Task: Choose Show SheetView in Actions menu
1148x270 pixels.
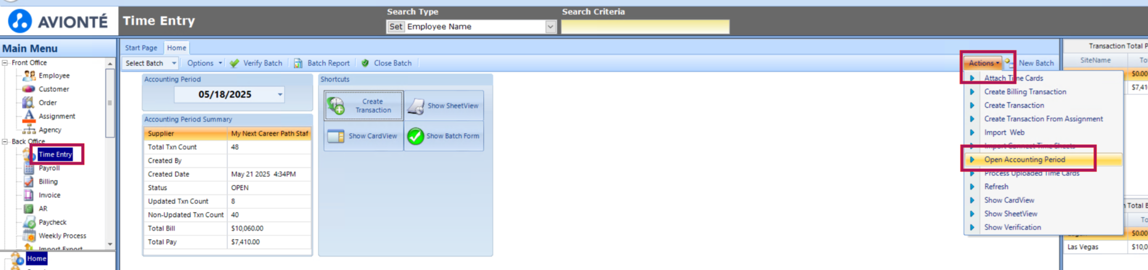Action: click(1011, 214)
